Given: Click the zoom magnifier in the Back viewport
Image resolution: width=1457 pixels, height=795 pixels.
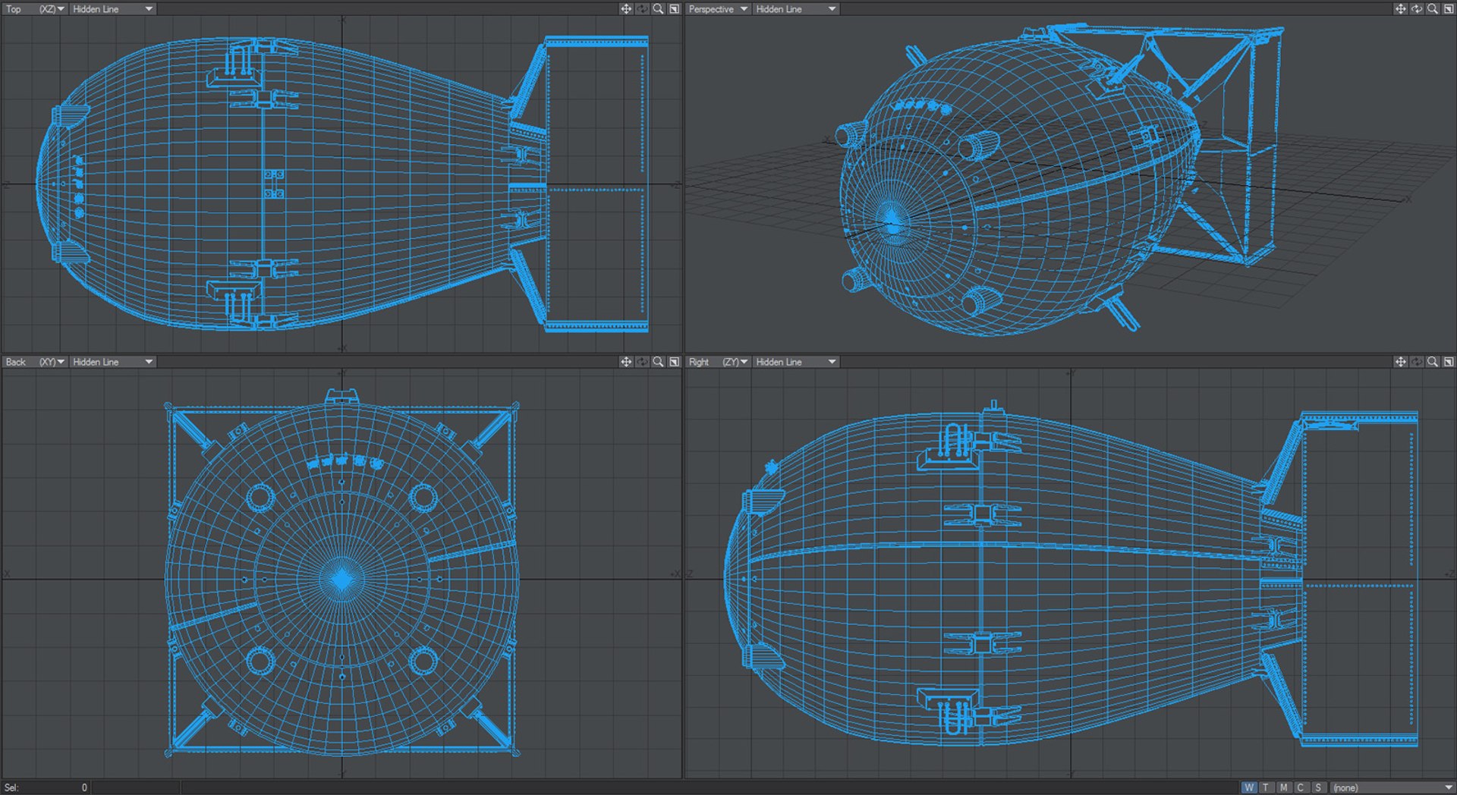Looking at the screenshot, I should tap(658, 362).
